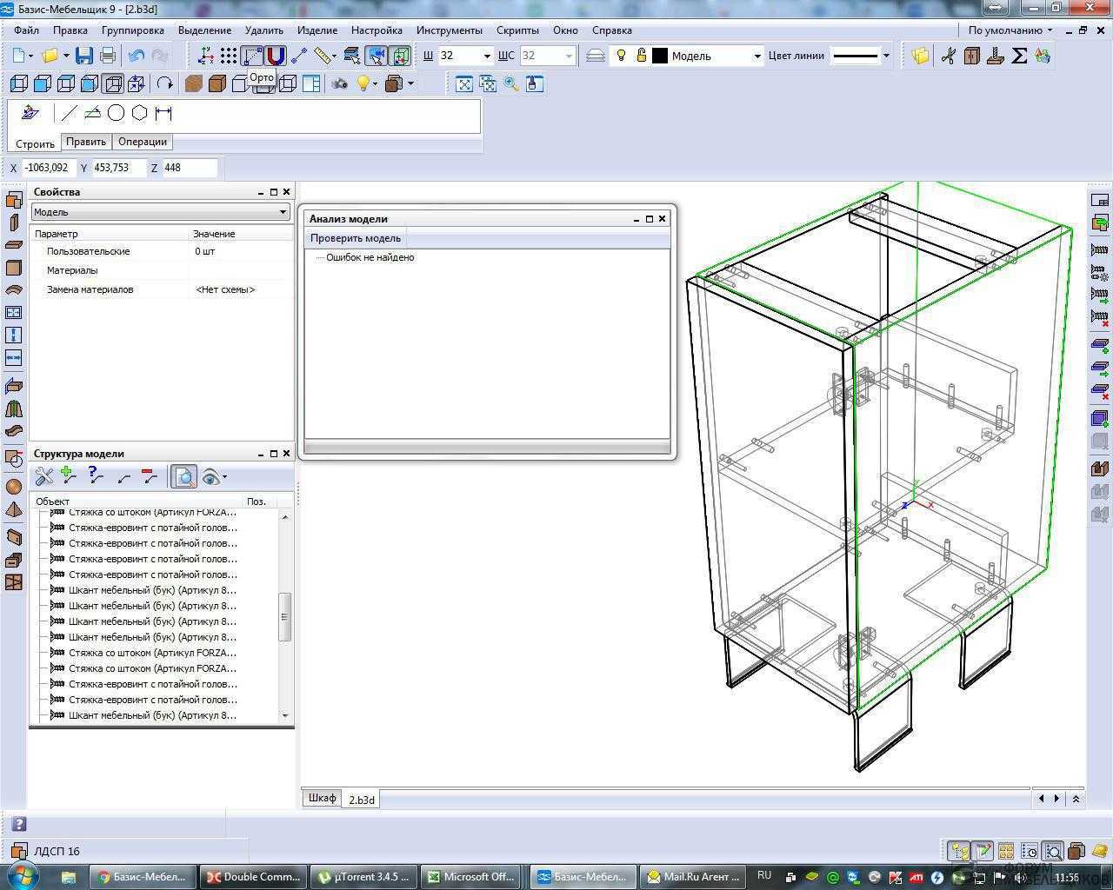Screen dimensions: 1113x890
Task: Open Double Commander from the taskbar
Action: (x=253, y=876)
